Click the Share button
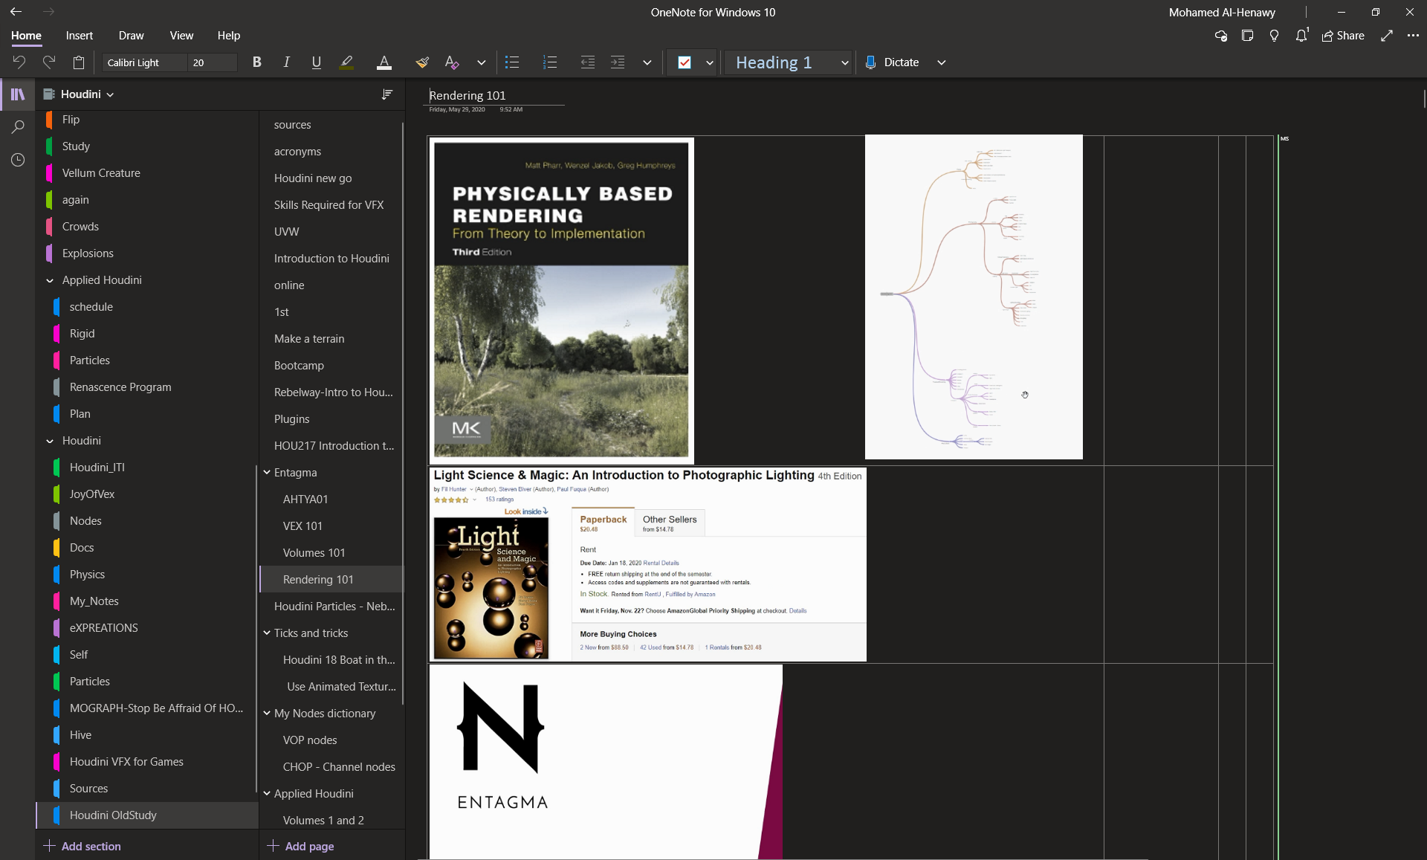 tap(1343, 36)
